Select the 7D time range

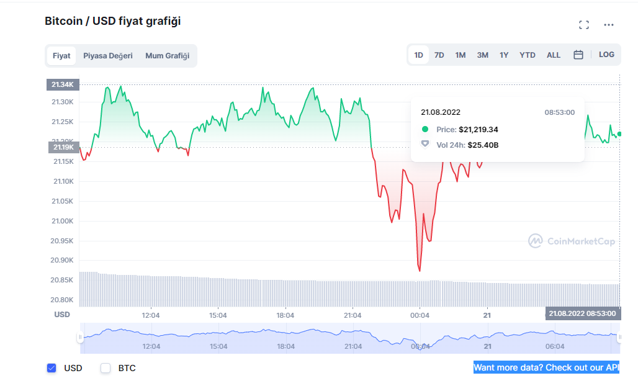pyautogui.click(x=439, y=55)
